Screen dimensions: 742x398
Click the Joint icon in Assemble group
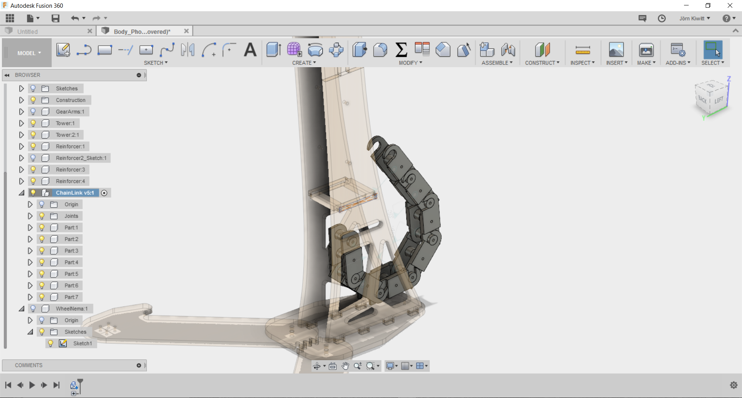[x=508, y=50]
